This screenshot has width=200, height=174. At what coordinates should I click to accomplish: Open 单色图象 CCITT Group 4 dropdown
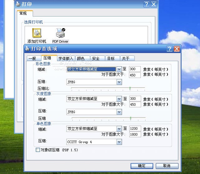119,142
